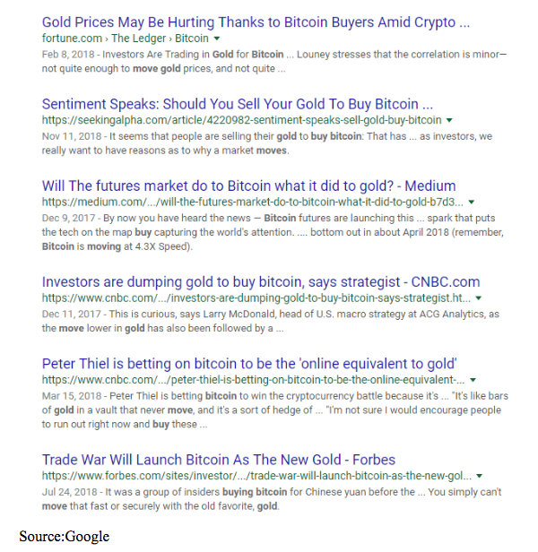Open 'Will The futures market do to Bitcoin' Medium result
This screenshot has width=538, height=552.
[248, 185]
